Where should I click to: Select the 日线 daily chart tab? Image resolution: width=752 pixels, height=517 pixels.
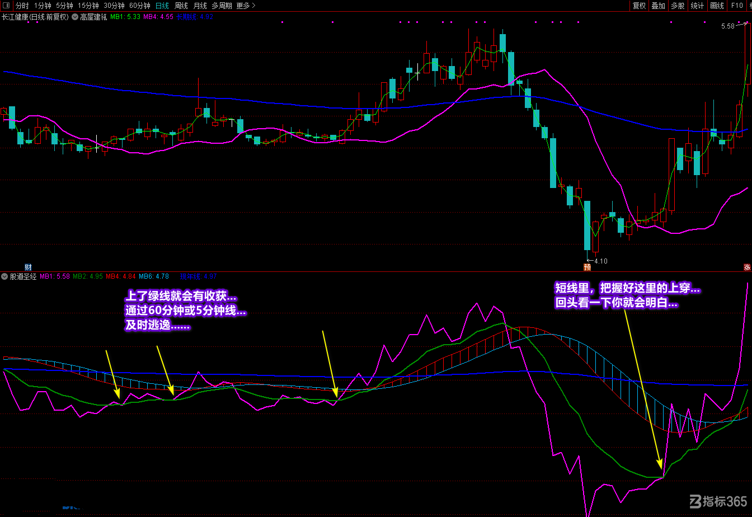point(162,6)
